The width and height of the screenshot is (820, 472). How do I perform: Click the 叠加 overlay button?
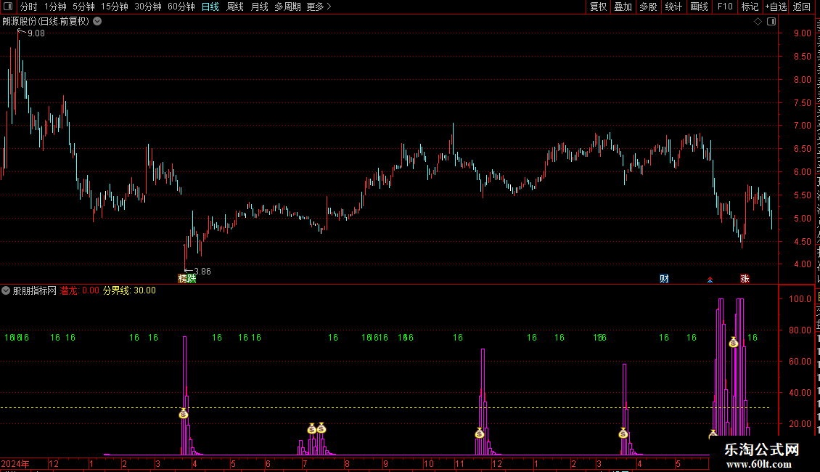623,7
